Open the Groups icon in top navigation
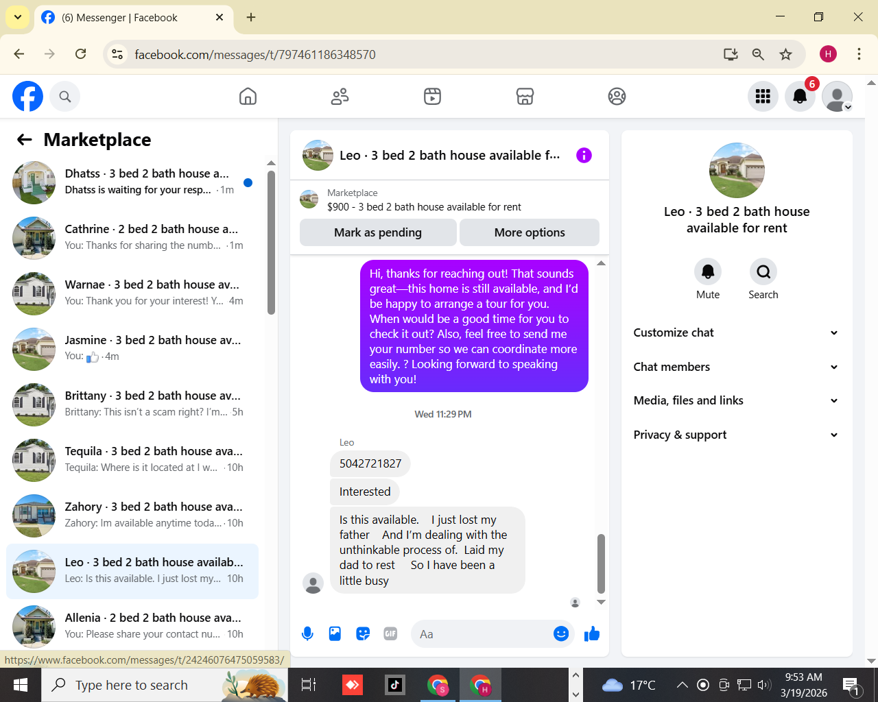 pos(617,96)
